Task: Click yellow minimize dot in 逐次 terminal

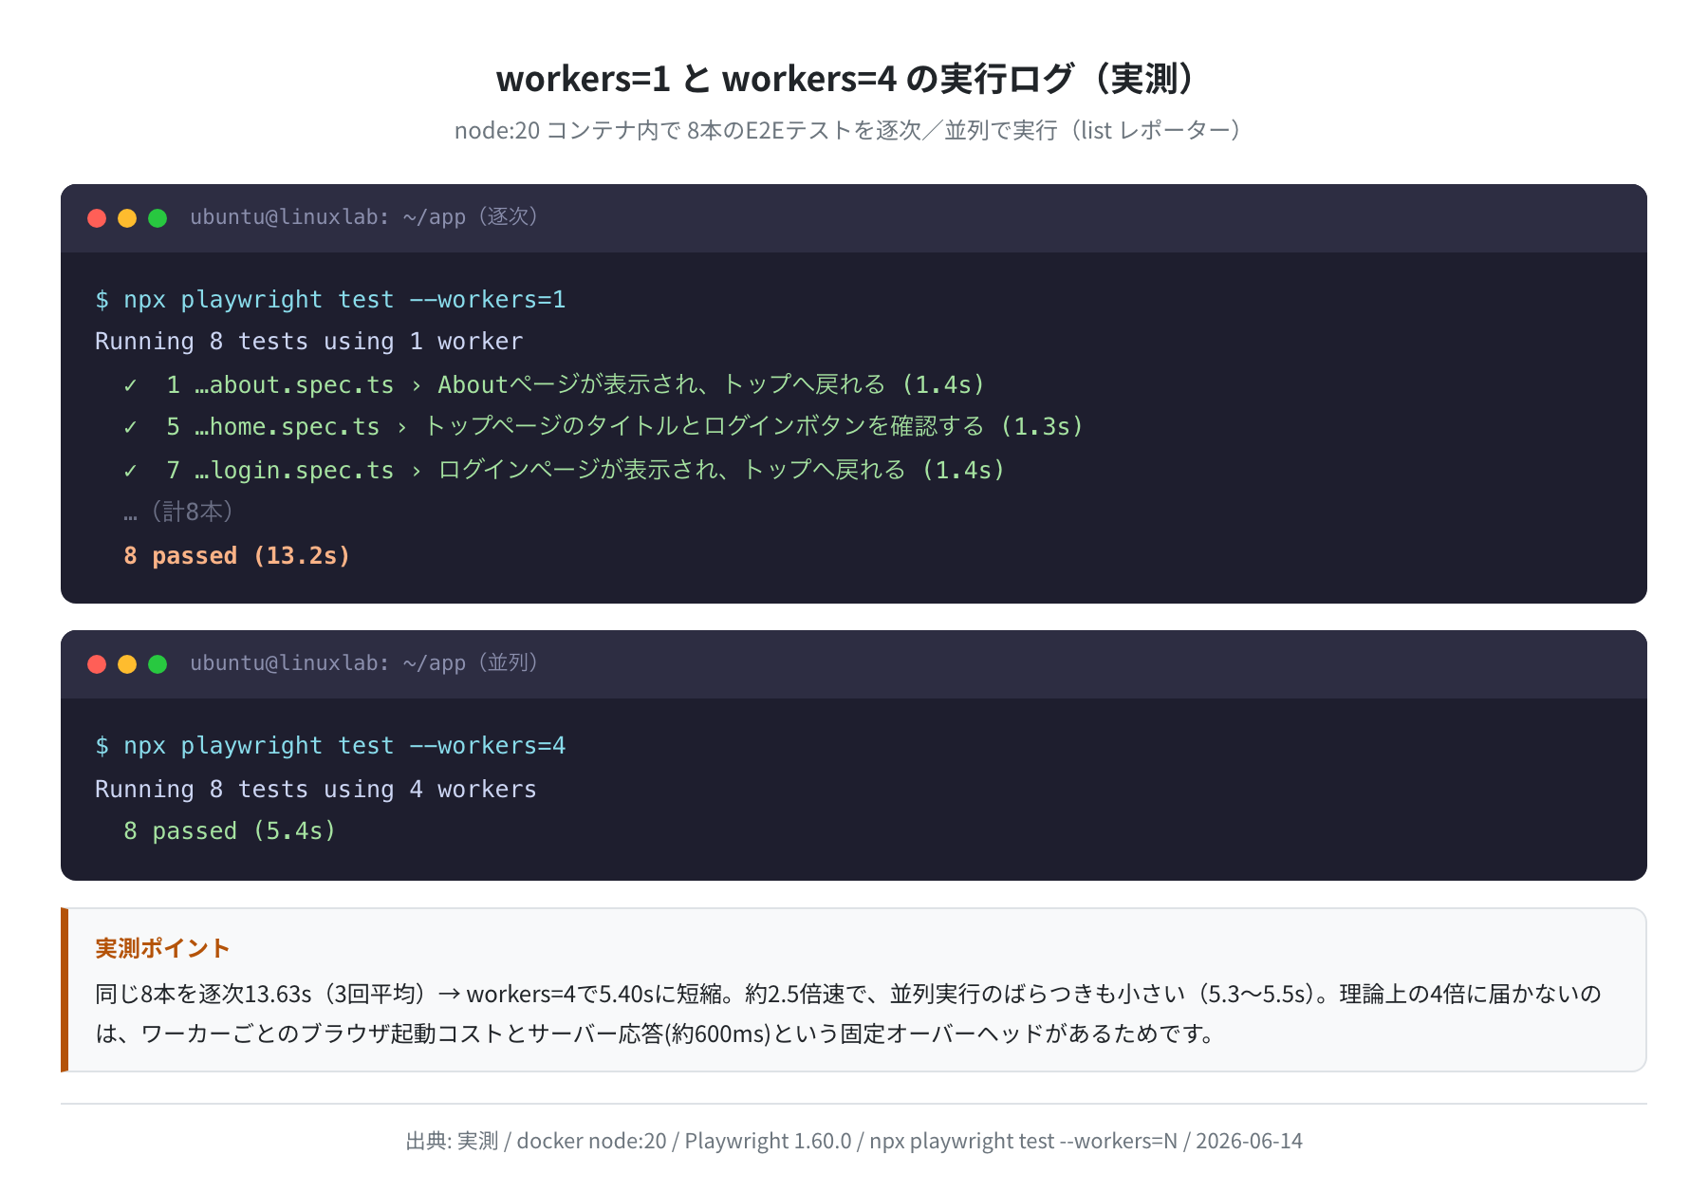Action: point(127,218)
